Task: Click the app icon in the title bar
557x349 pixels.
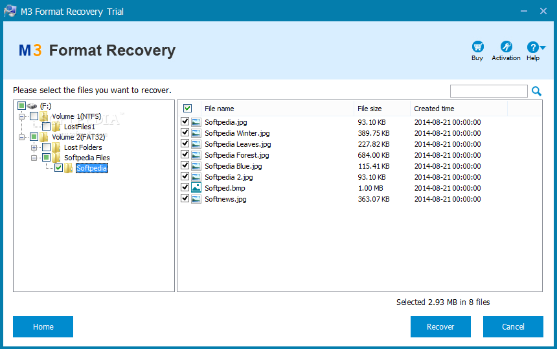Action: click(10, 11)
